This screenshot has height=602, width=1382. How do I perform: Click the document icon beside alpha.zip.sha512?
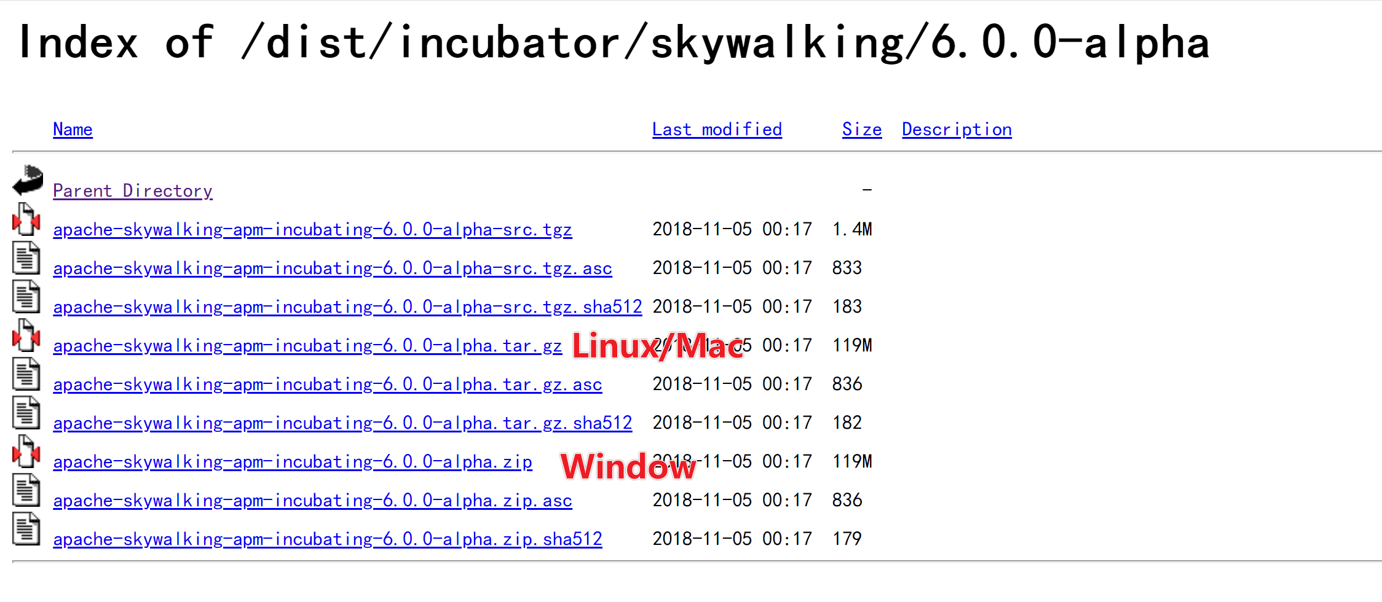(x=26, y=529)
